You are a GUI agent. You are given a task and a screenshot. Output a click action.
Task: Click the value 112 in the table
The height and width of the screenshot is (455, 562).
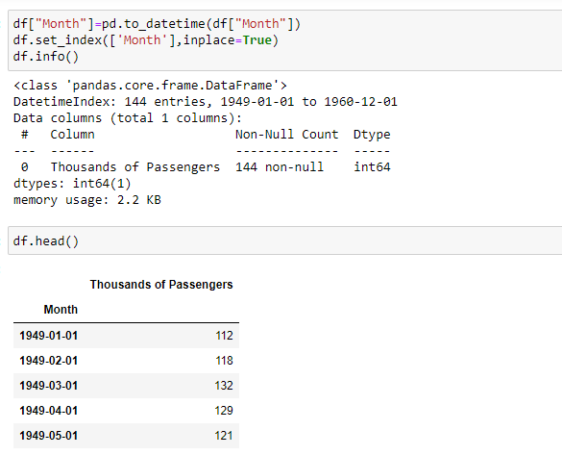(225, 336)
